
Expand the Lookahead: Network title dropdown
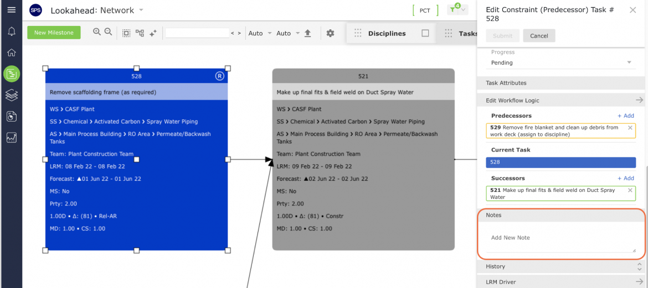tap(141, 10)
